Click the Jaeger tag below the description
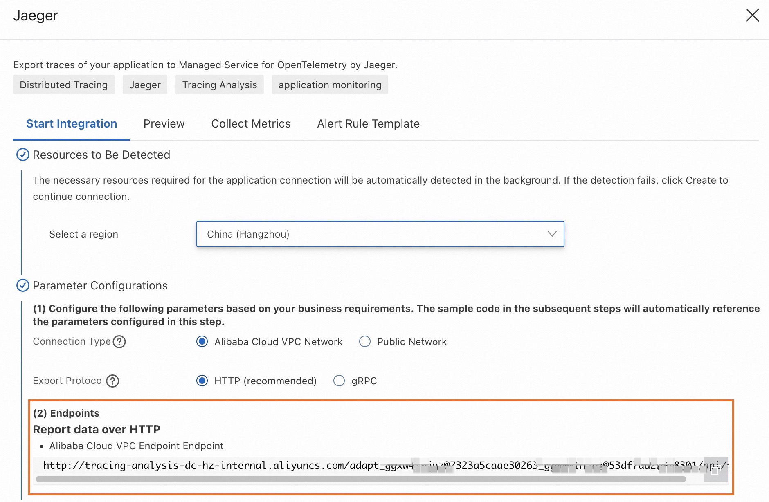Viewport: 769px width, 502px height. 145,85
